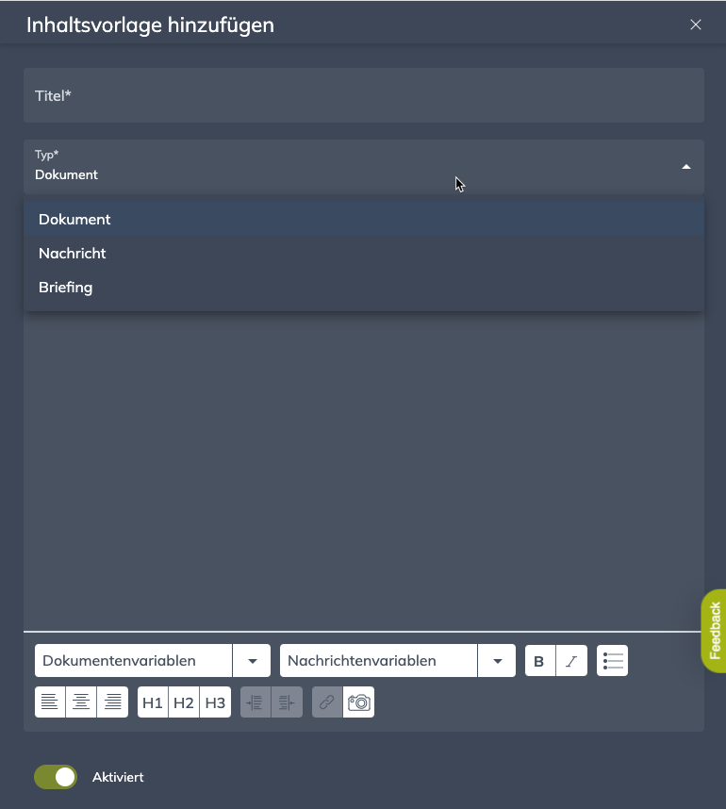
Task: Select Nachricht from the type list
Action: click(73, 254)
